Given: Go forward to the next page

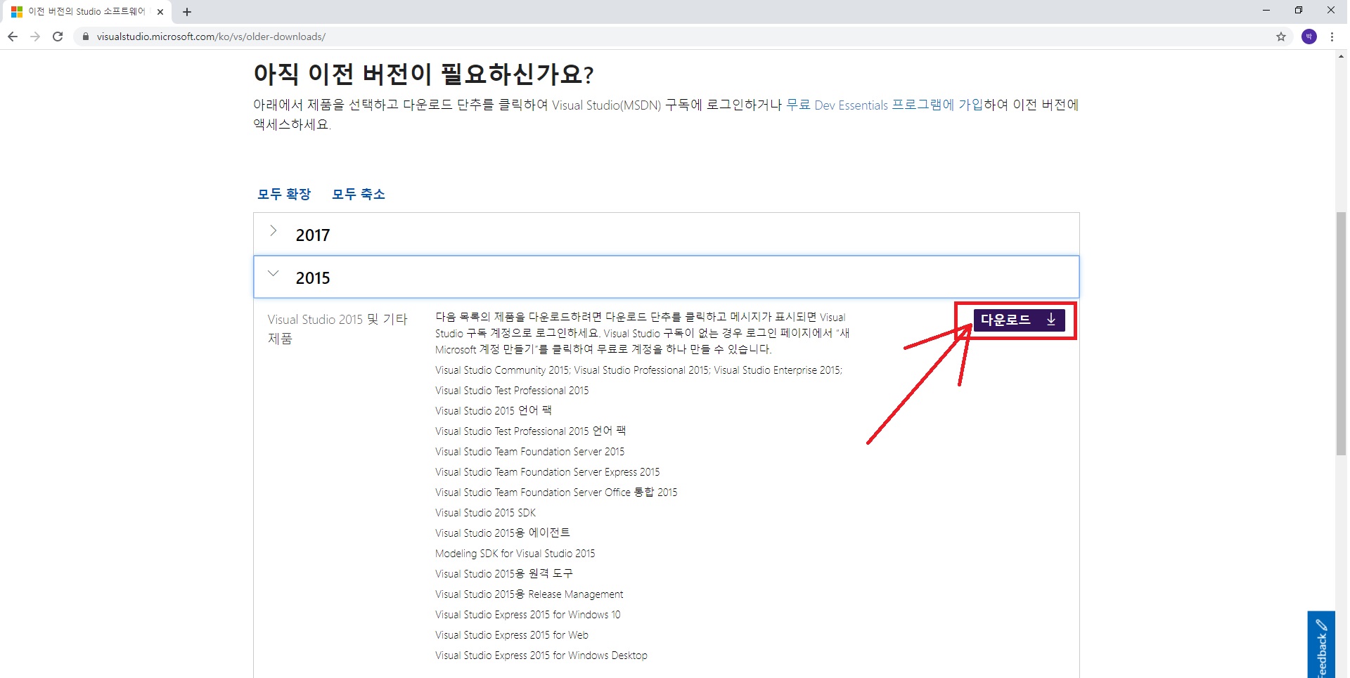Looking at the screenshot, I should [x=35, y=37].
